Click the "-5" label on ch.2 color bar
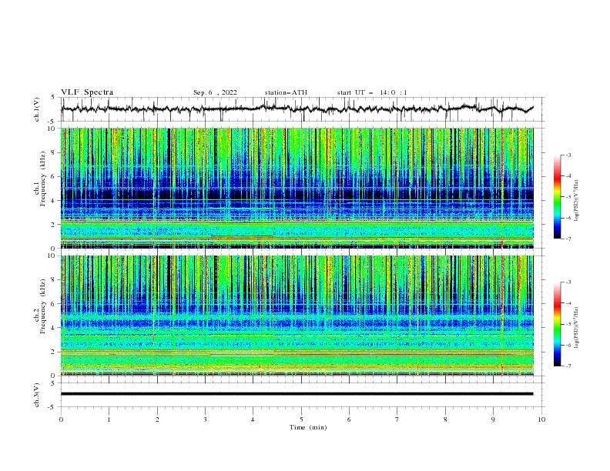 click(568, 324)
